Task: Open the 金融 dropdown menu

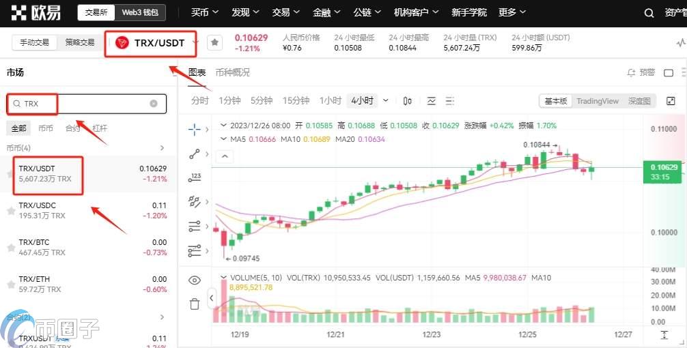Action: 326,13
